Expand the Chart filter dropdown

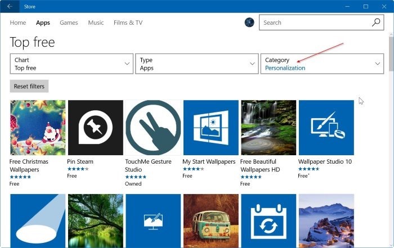coord(71,64)
